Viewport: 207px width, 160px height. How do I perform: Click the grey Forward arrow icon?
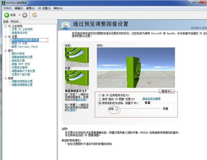coord(25,15)
